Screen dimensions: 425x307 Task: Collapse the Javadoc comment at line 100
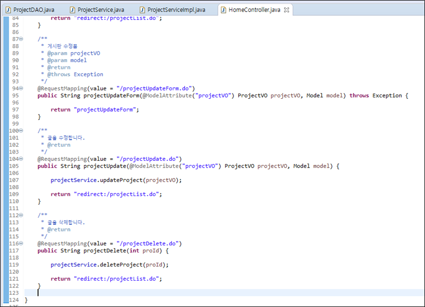21,130
